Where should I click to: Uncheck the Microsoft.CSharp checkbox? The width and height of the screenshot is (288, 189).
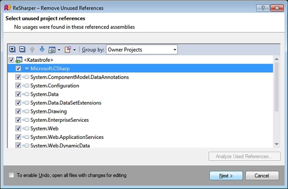point(18,69)
